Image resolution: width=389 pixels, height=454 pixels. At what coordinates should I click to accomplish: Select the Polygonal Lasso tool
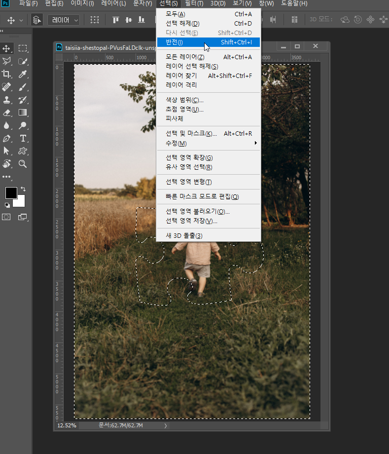tap(6, 61)
